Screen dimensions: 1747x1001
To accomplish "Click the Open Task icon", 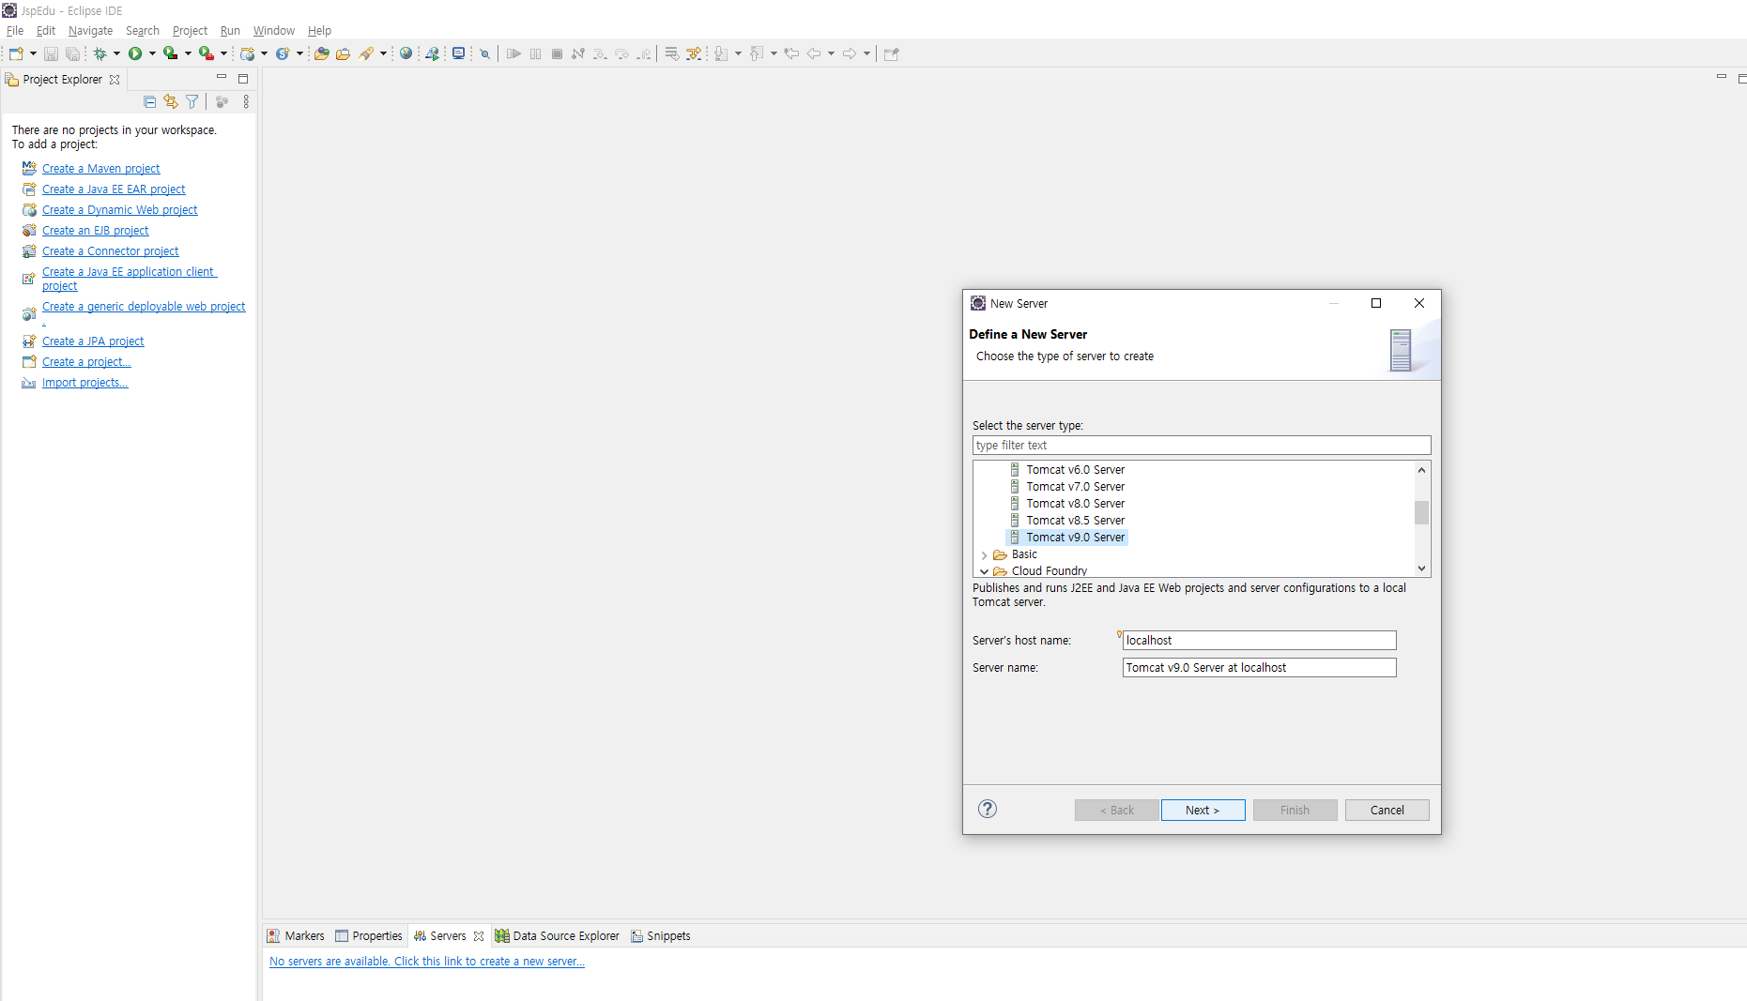I will (344, 53).
